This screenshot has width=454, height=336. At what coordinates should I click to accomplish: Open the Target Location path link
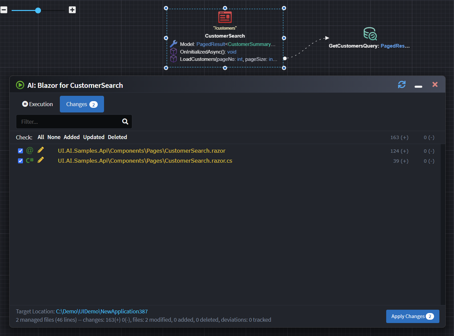point(102,311)
